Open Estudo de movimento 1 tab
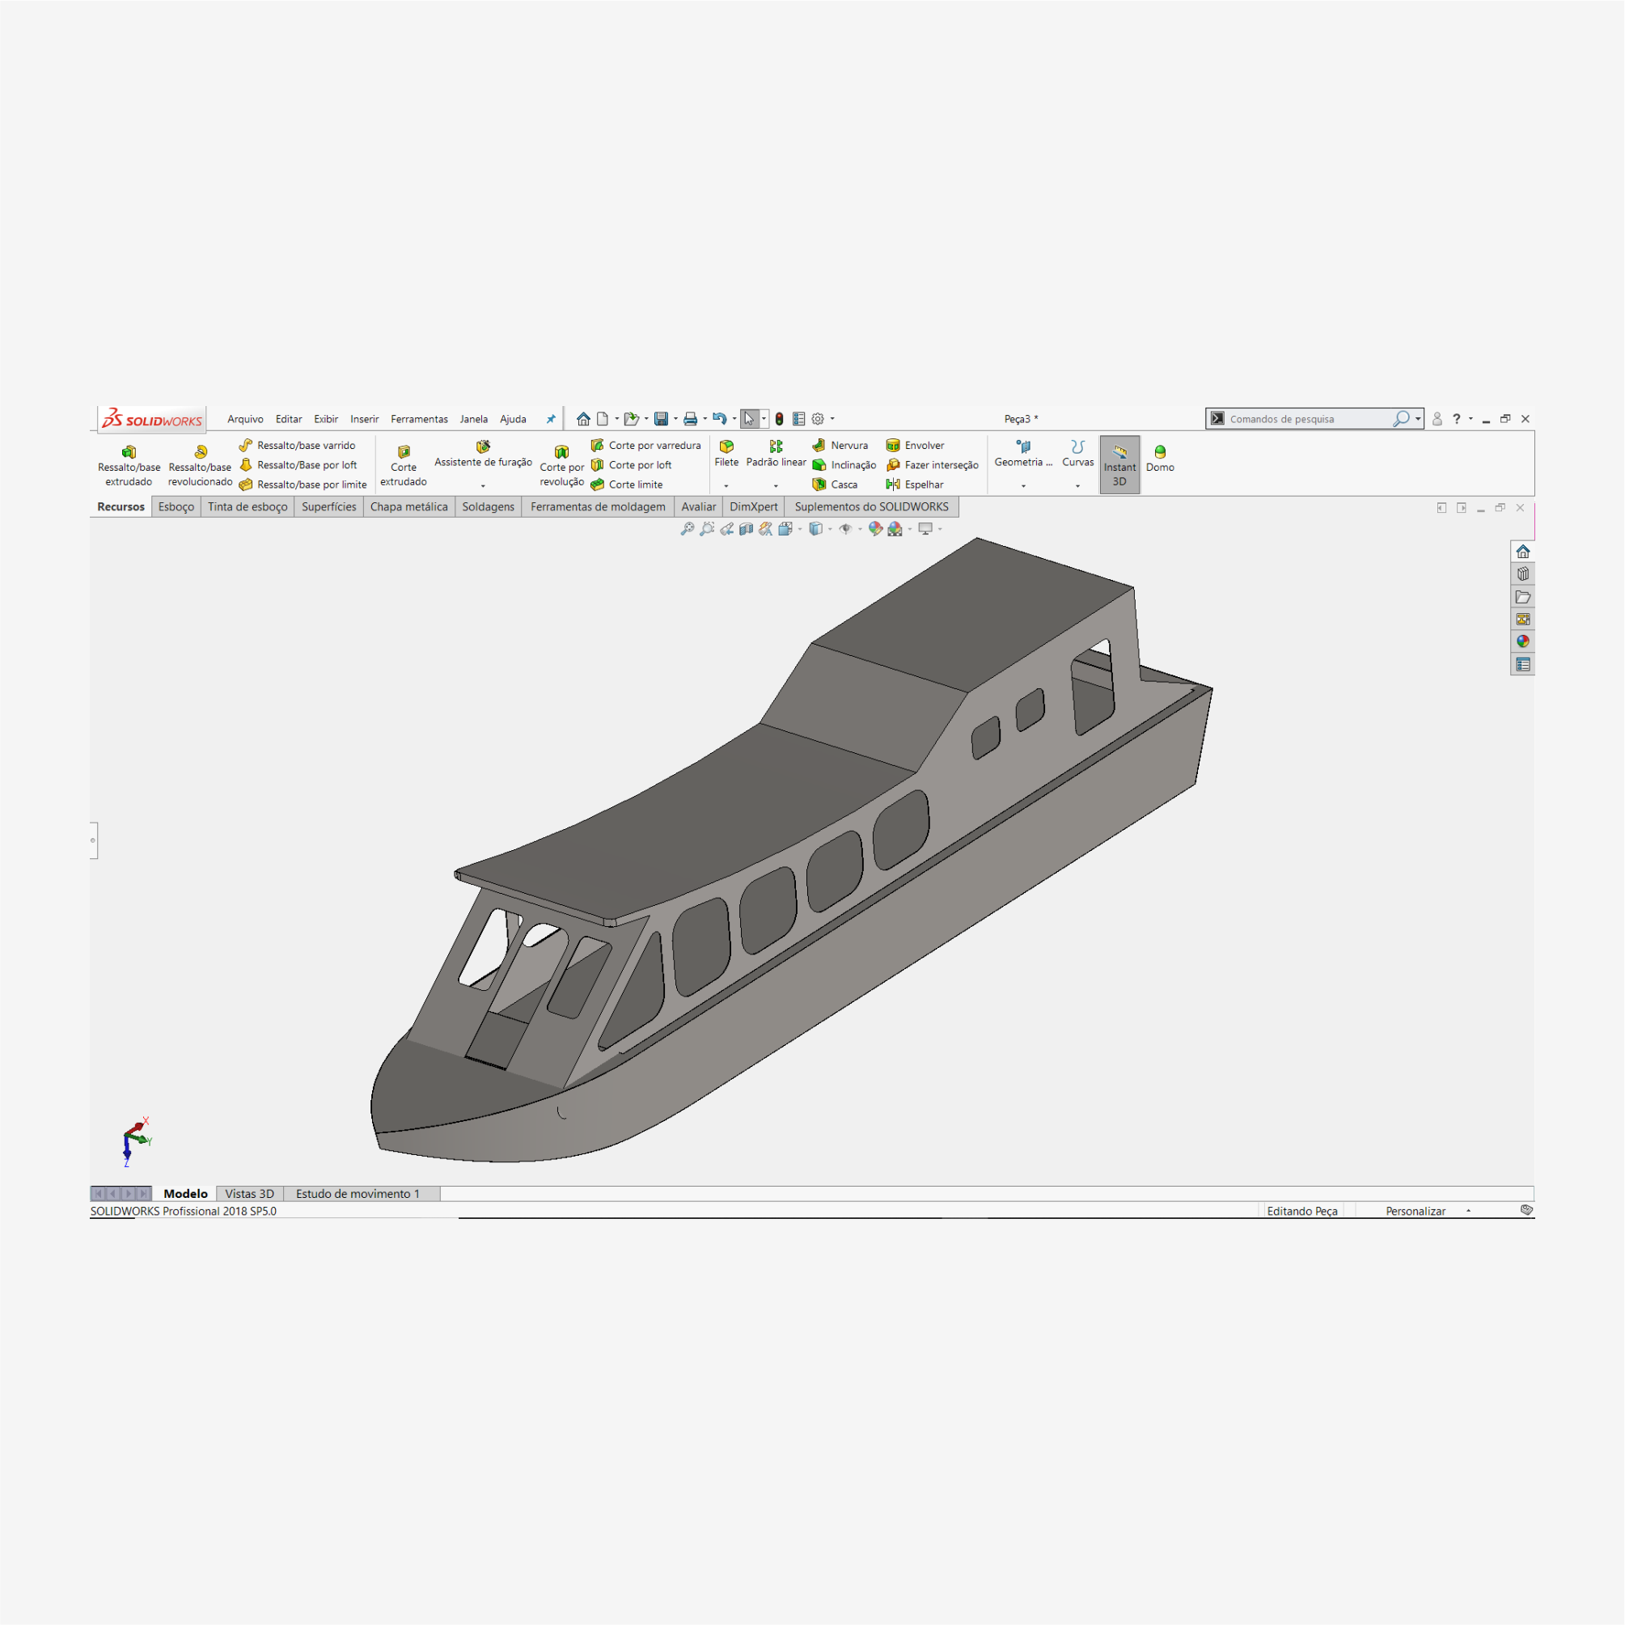Image resolution: width=1625 pixels, height=1625 pixels. click(358, 1194)
